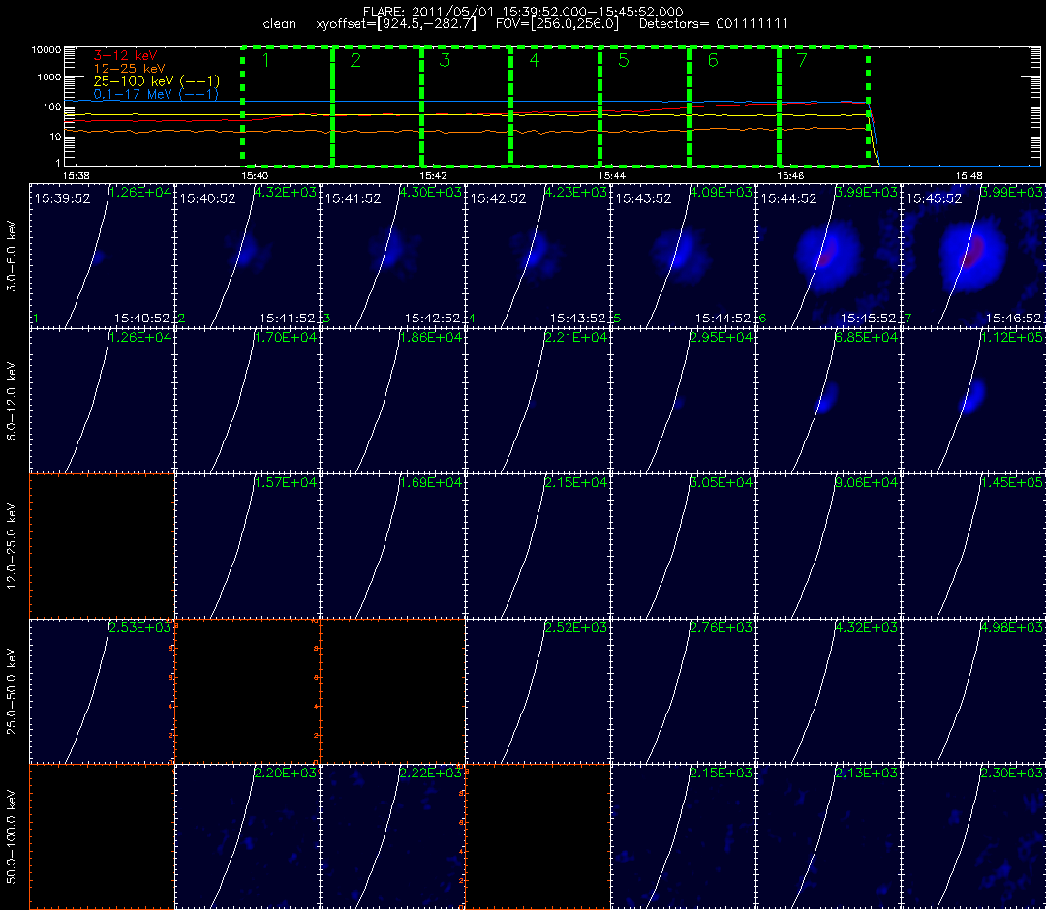The width and height of the screenshot is (1046, 910).
Task: Select the 50.0-100.0 keV image labeled 2.30E+03
Action: tap(974, 836)
